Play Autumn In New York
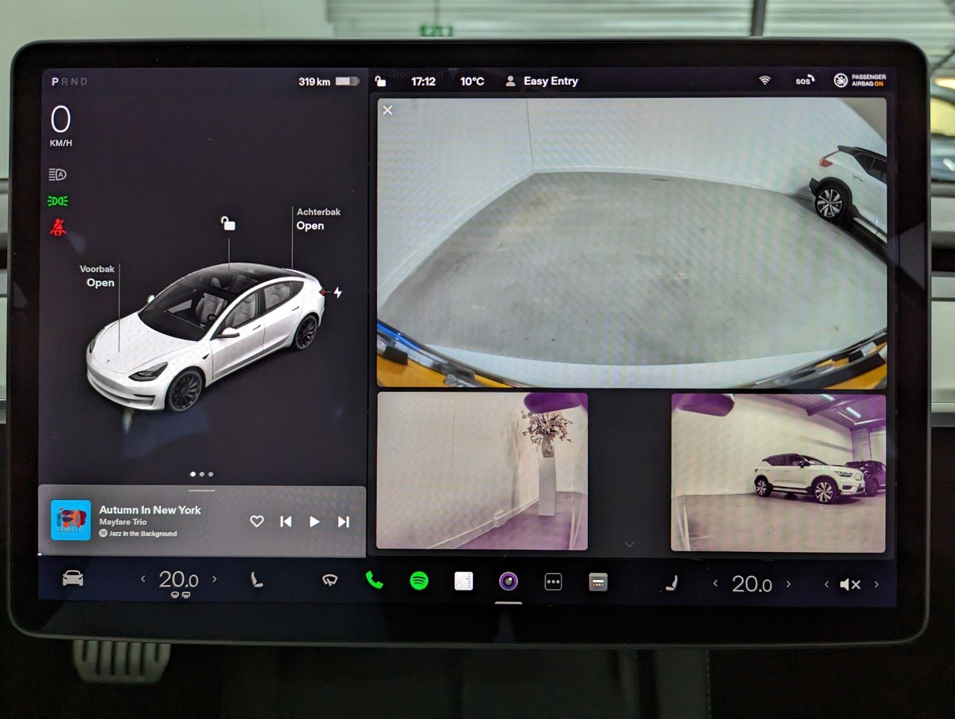 314,522
